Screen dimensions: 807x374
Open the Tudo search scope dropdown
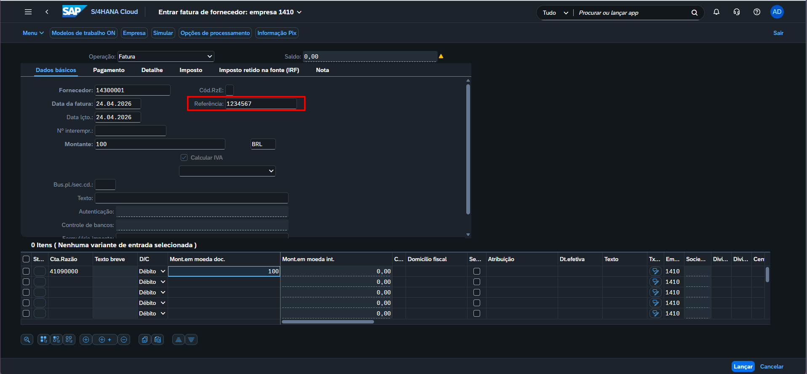[x=555, y=13]
